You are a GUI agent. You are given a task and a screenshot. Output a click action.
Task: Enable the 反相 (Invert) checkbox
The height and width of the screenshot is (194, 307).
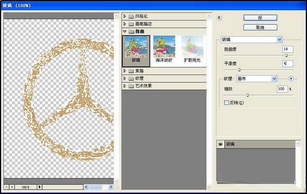coord(227,103)
